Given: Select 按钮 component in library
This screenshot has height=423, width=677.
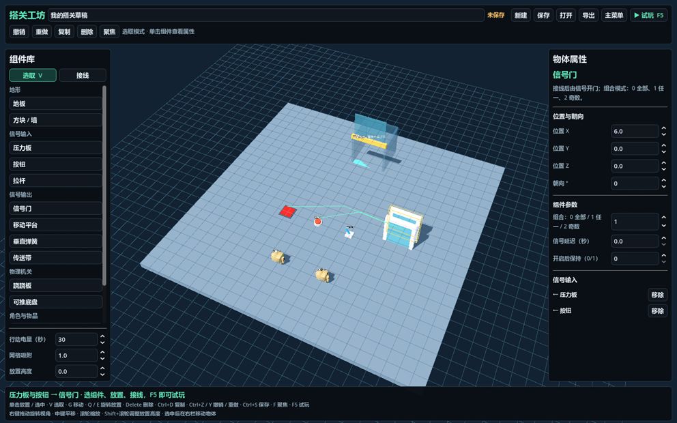Looking at the screenshot, I should pos(56,164).
